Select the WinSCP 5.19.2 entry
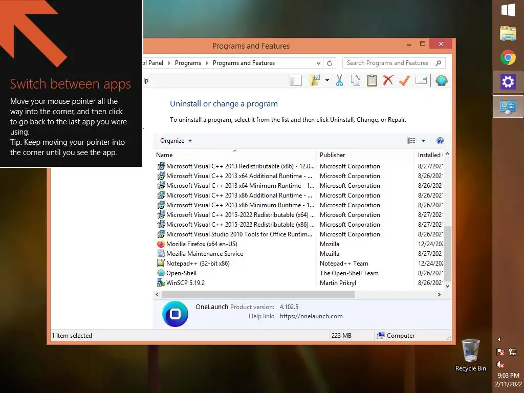 (x=299, y=282)
